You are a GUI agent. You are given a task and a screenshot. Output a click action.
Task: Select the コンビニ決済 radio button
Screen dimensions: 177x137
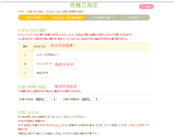click(25, 55)
